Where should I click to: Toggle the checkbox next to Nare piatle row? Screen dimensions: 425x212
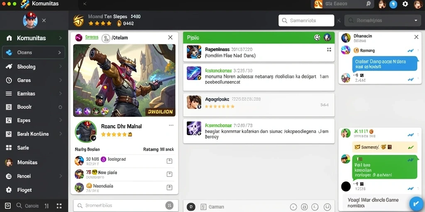pos(169,174)
